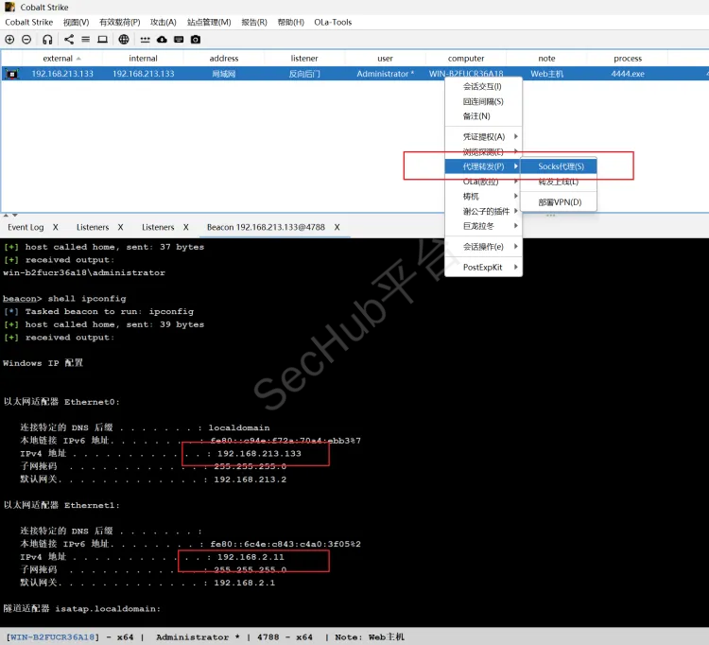Open the 报告(R) menu
This screenshot has width=709, height=645.
(x=254, y=22)
